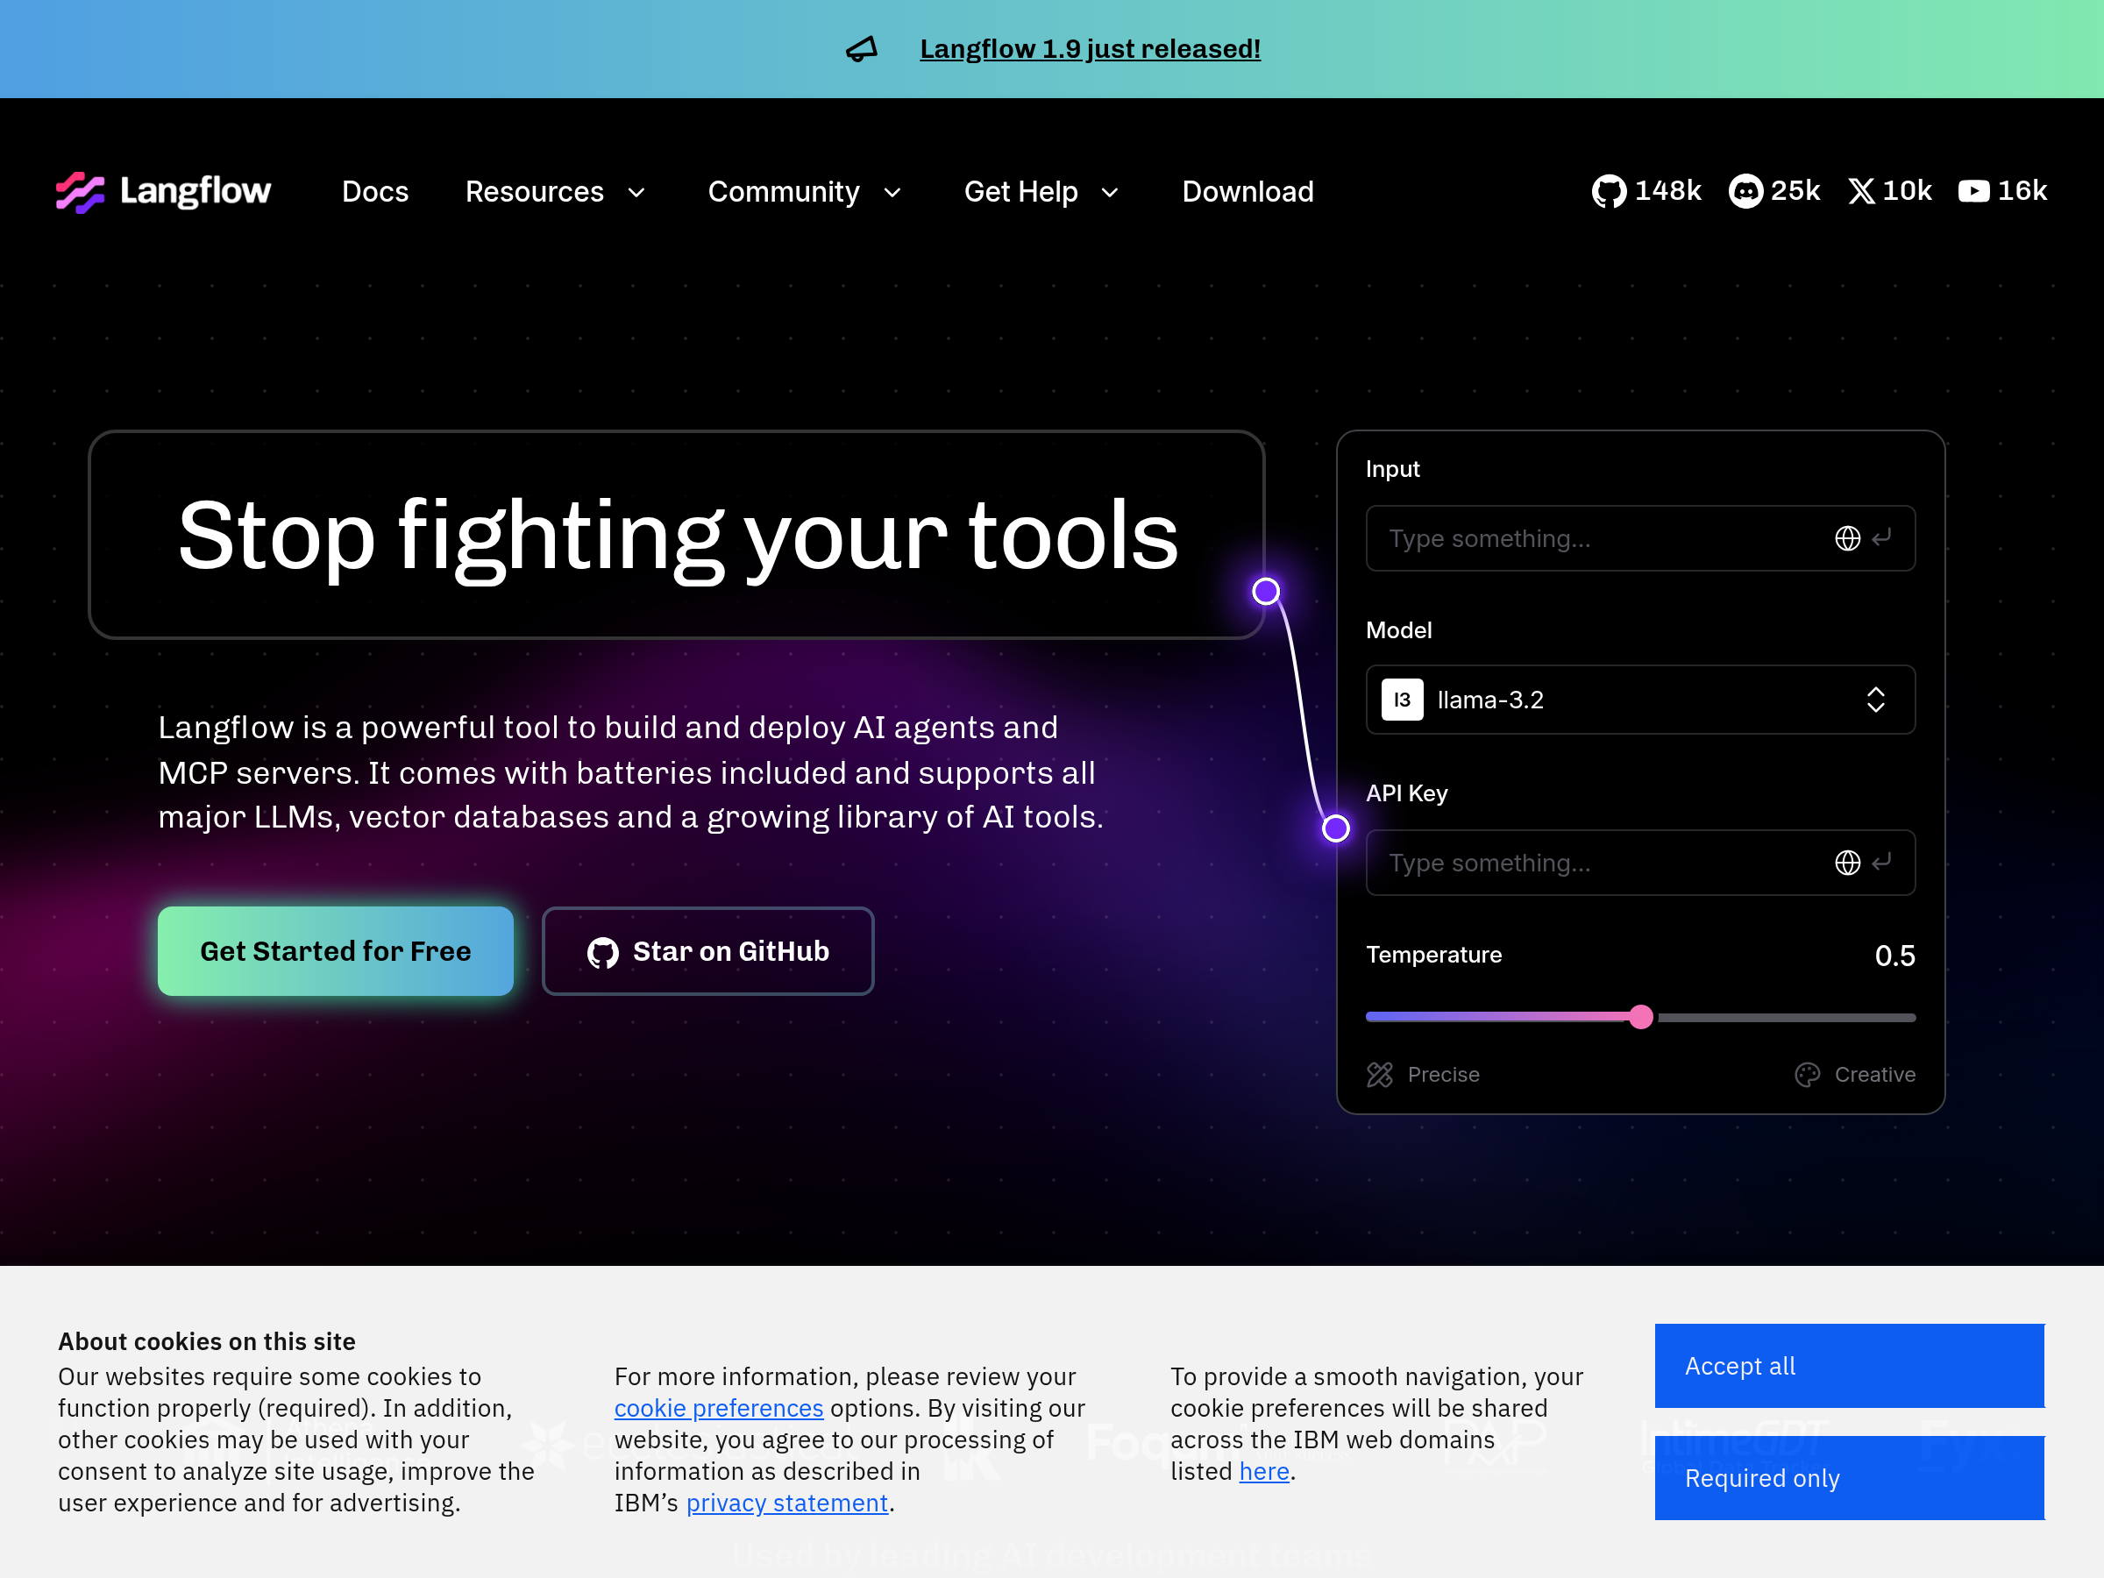Click the Creative label
This screenshot has width=2104, height=1578.
[x=1875, y=1075]
